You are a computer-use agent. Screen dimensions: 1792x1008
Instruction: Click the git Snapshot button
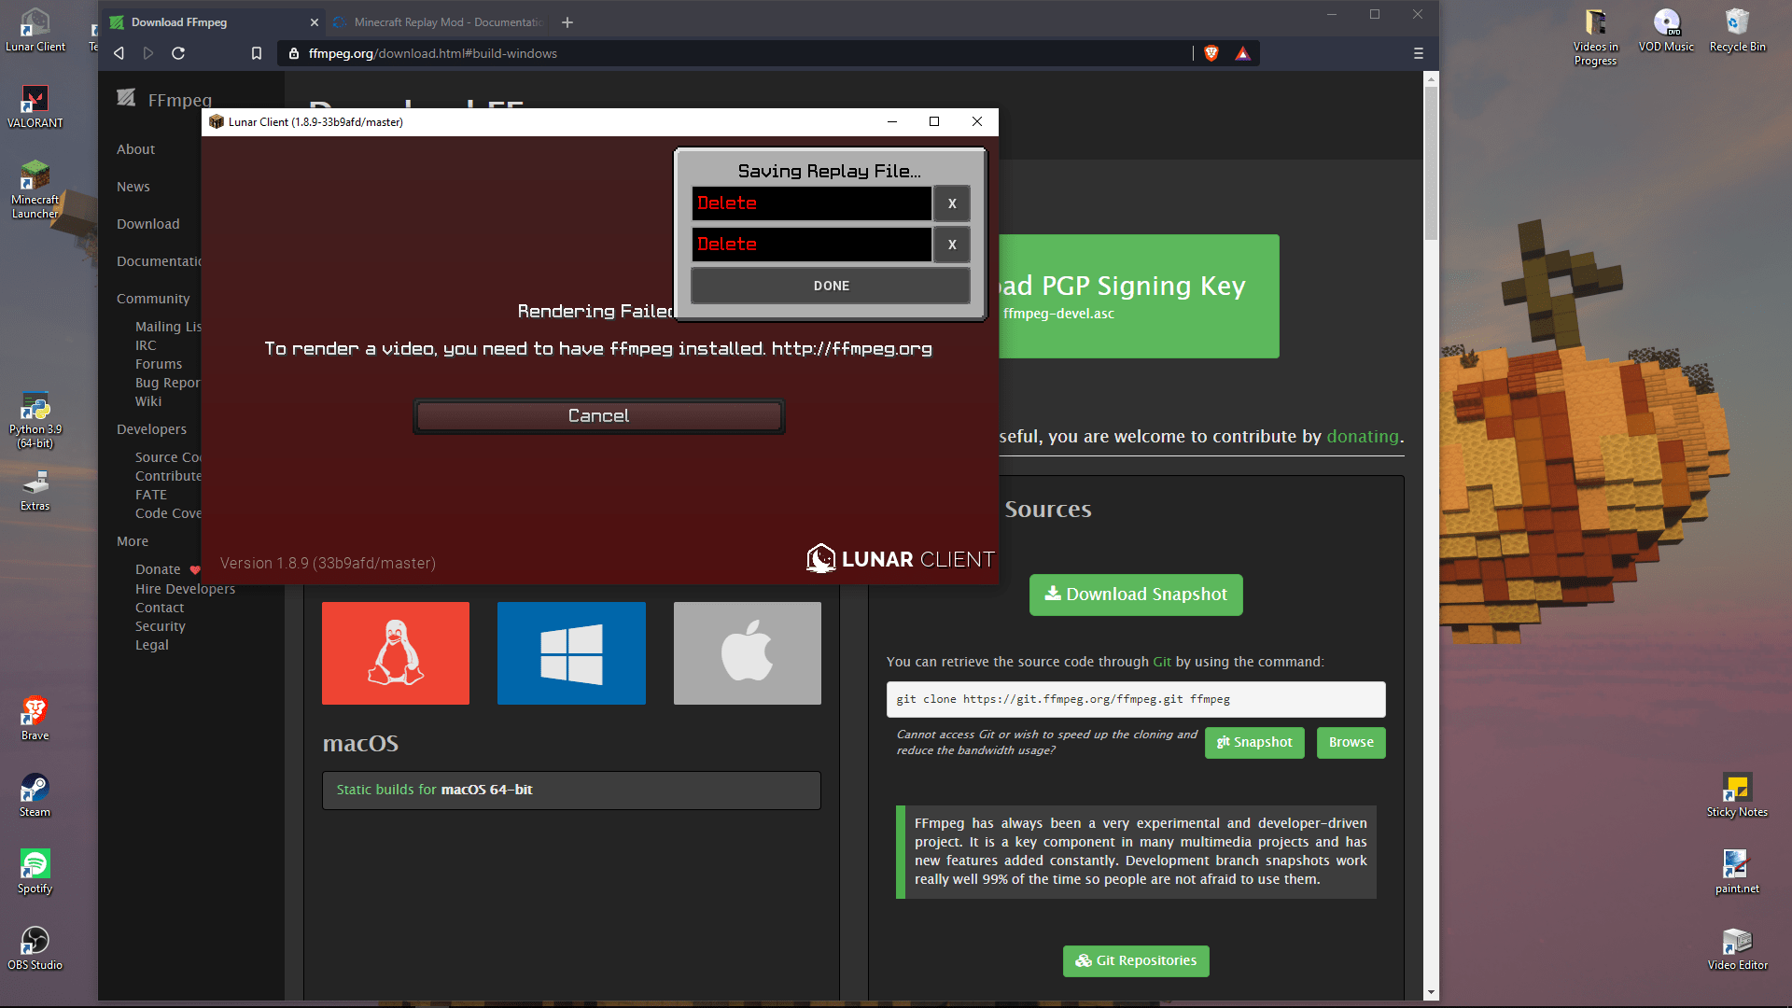(1254, 743)
